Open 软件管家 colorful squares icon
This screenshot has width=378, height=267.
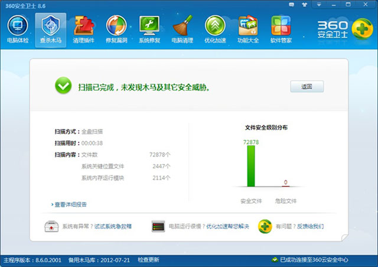(x=281, y=25)
